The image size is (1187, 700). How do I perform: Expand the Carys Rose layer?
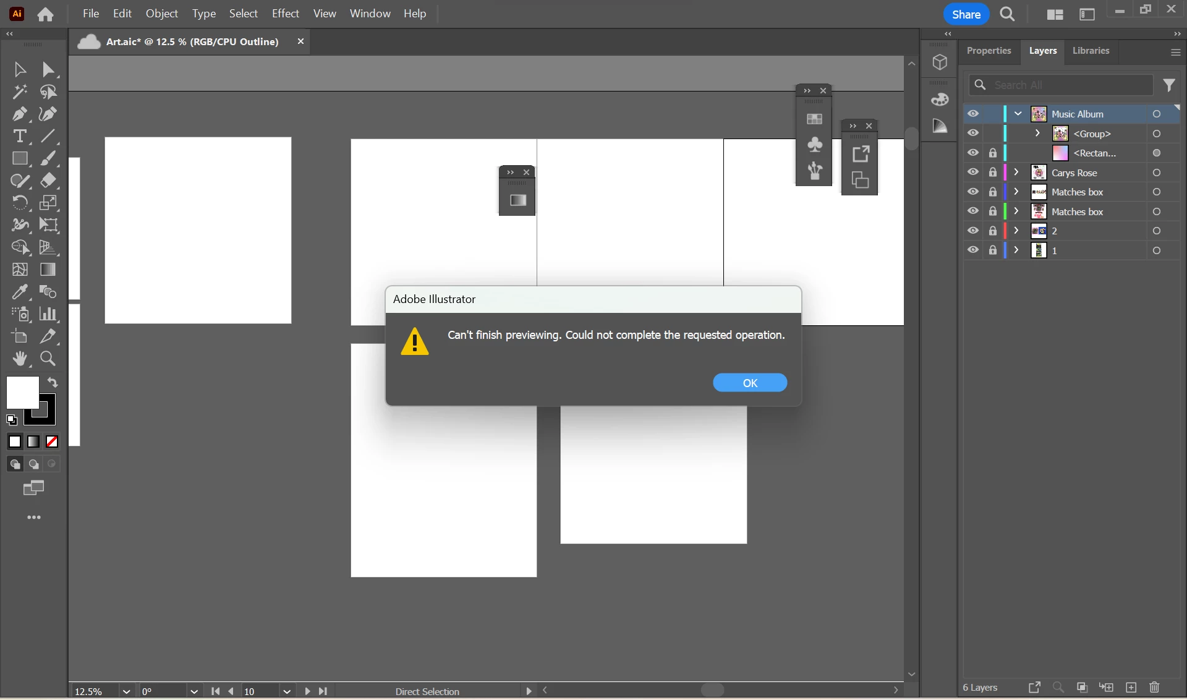click(x=1016, y=173)
